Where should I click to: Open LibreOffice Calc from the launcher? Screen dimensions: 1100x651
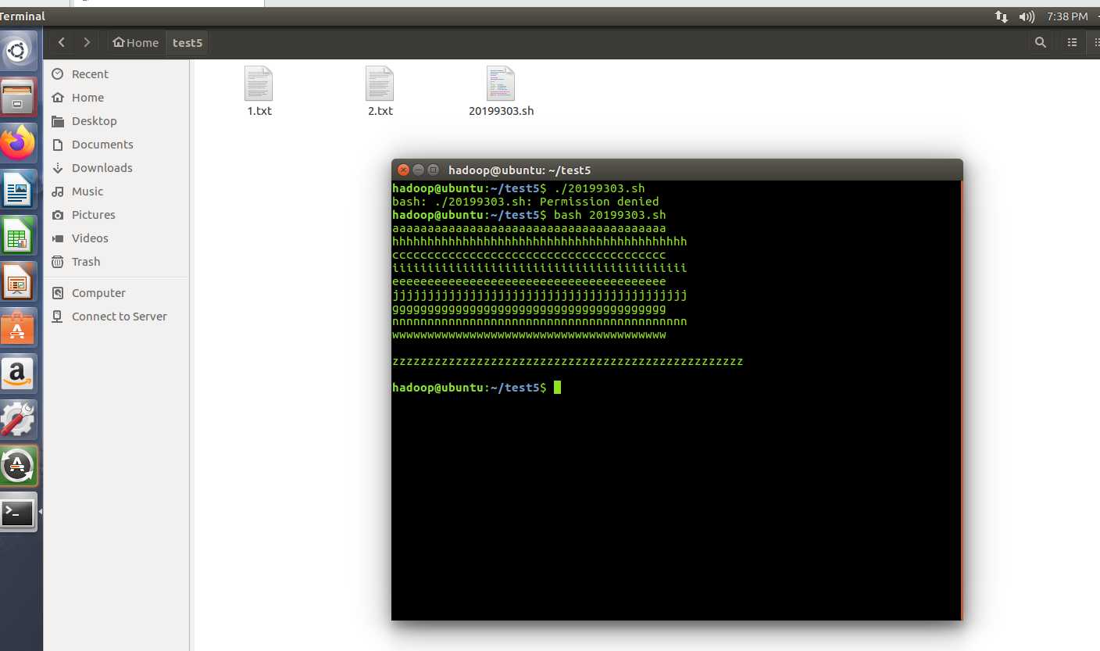[x=17, y=236]
